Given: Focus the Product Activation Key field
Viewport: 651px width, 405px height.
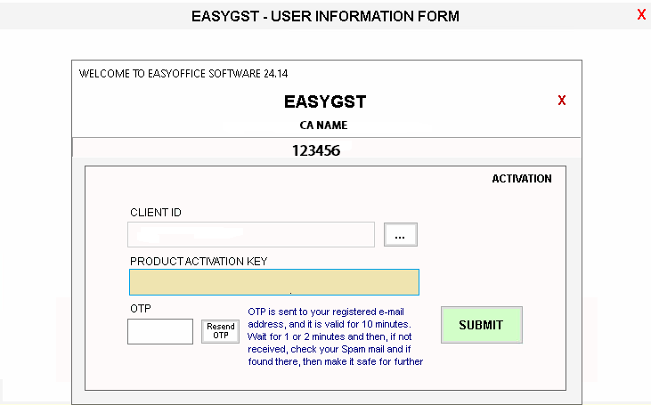Looking at the screenshot, I should pyautogui.click(x=273, y=282).
